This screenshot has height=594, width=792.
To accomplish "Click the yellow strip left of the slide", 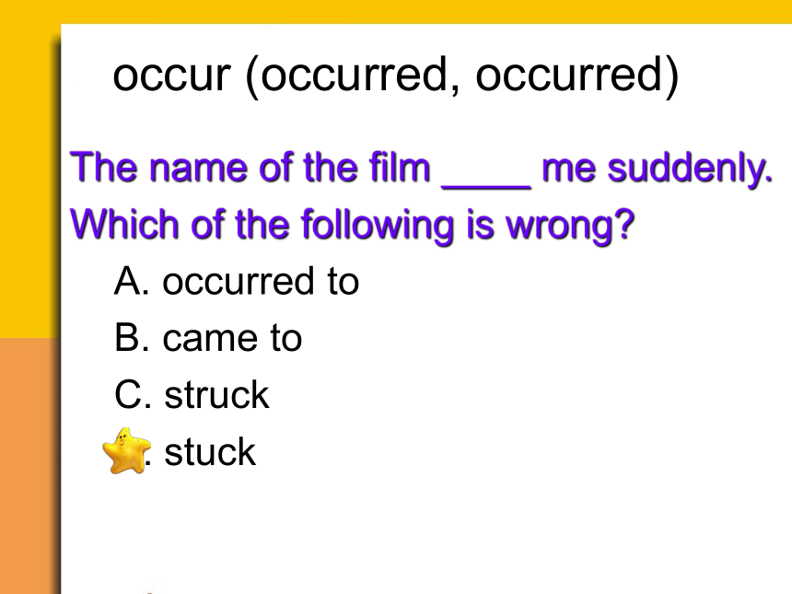I will click(x=28, y=181).
